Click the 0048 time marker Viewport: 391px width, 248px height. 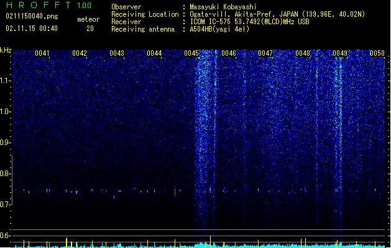pos(303,53)
